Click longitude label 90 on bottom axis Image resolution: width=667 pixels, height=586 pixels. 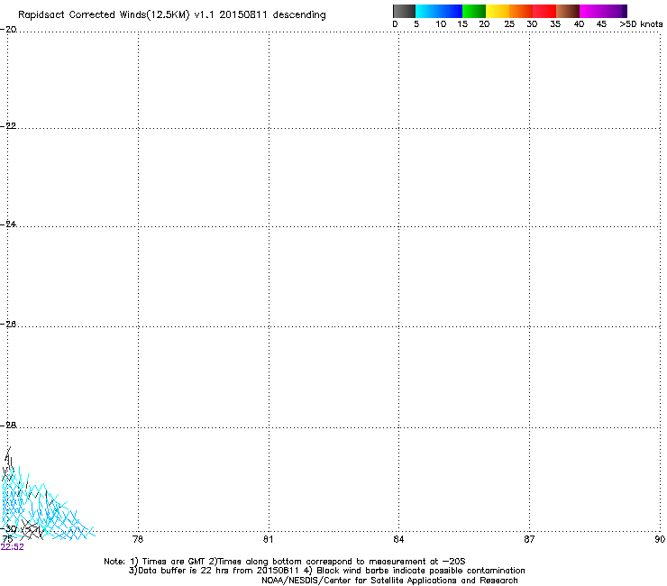[660, 539]
